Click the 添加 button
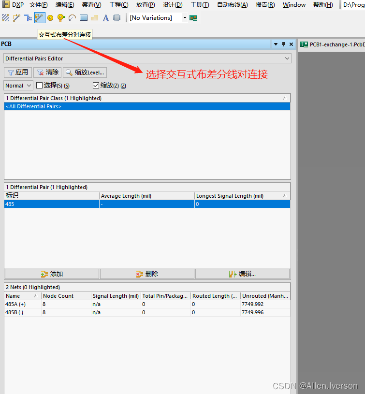Screen dimensions: 365x394 point(52,274)
